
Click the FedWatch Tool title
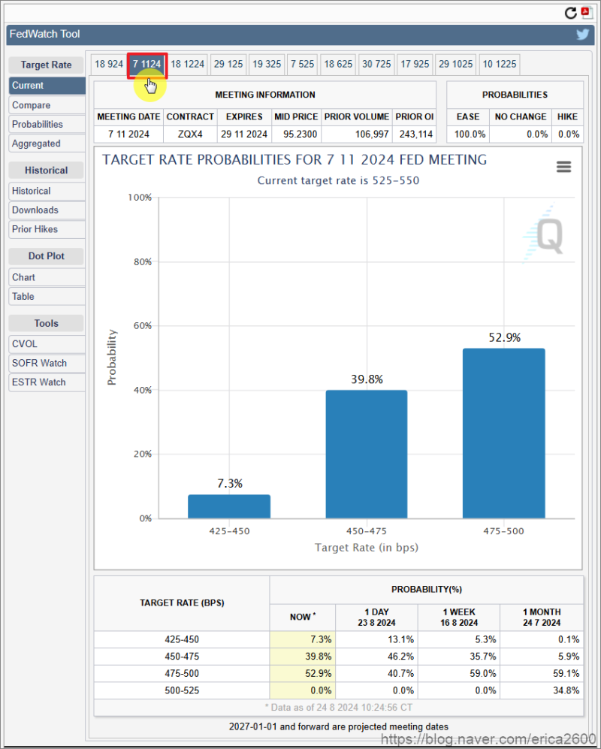click(45, 34)
